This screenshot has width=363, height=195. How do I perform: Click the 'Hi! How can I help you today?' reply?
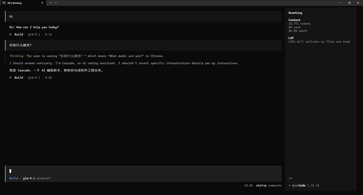[x=34, y=27]
